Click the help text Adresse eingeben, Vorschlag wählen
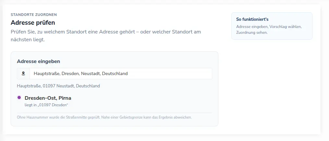This screenshot has width=329, height=141. point(269,30)
